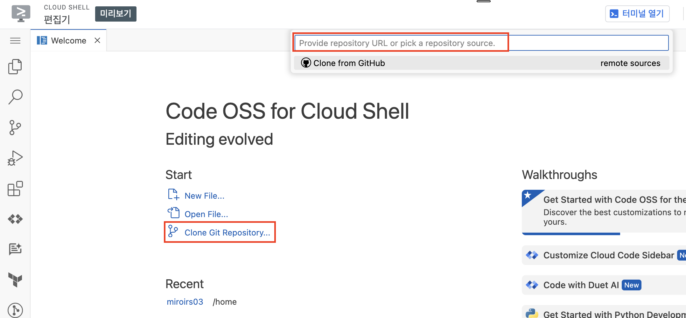Open the Terraform sidebar icon
This screenshot has width=686, height=318.
(15, 280)
